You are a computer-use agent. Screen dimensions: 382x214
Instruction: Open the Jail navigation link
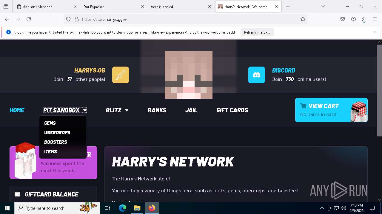point(191,110)
